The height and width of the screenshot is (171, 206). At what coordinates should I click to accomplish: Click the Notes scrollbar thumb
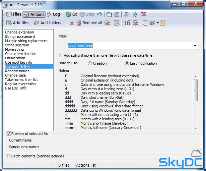(195, 90)
